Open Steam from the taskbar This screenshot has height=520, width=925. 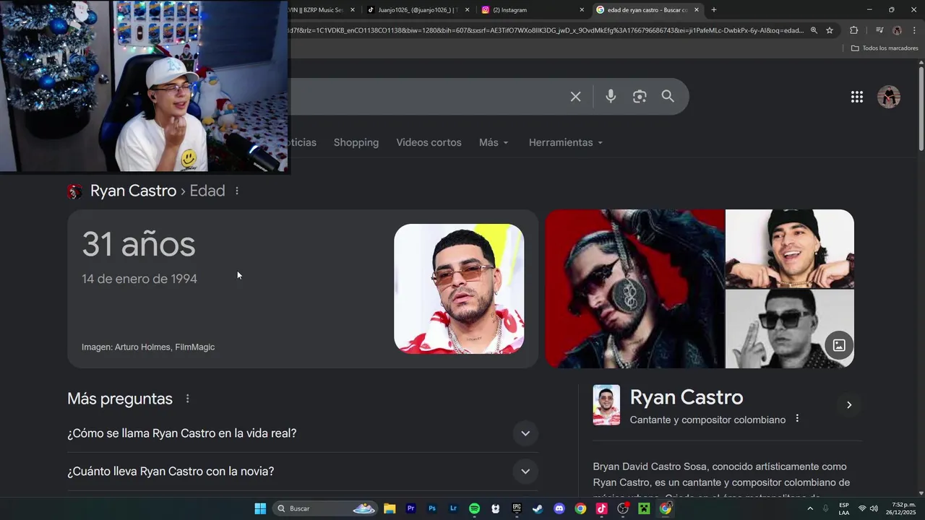pos(538,508)
